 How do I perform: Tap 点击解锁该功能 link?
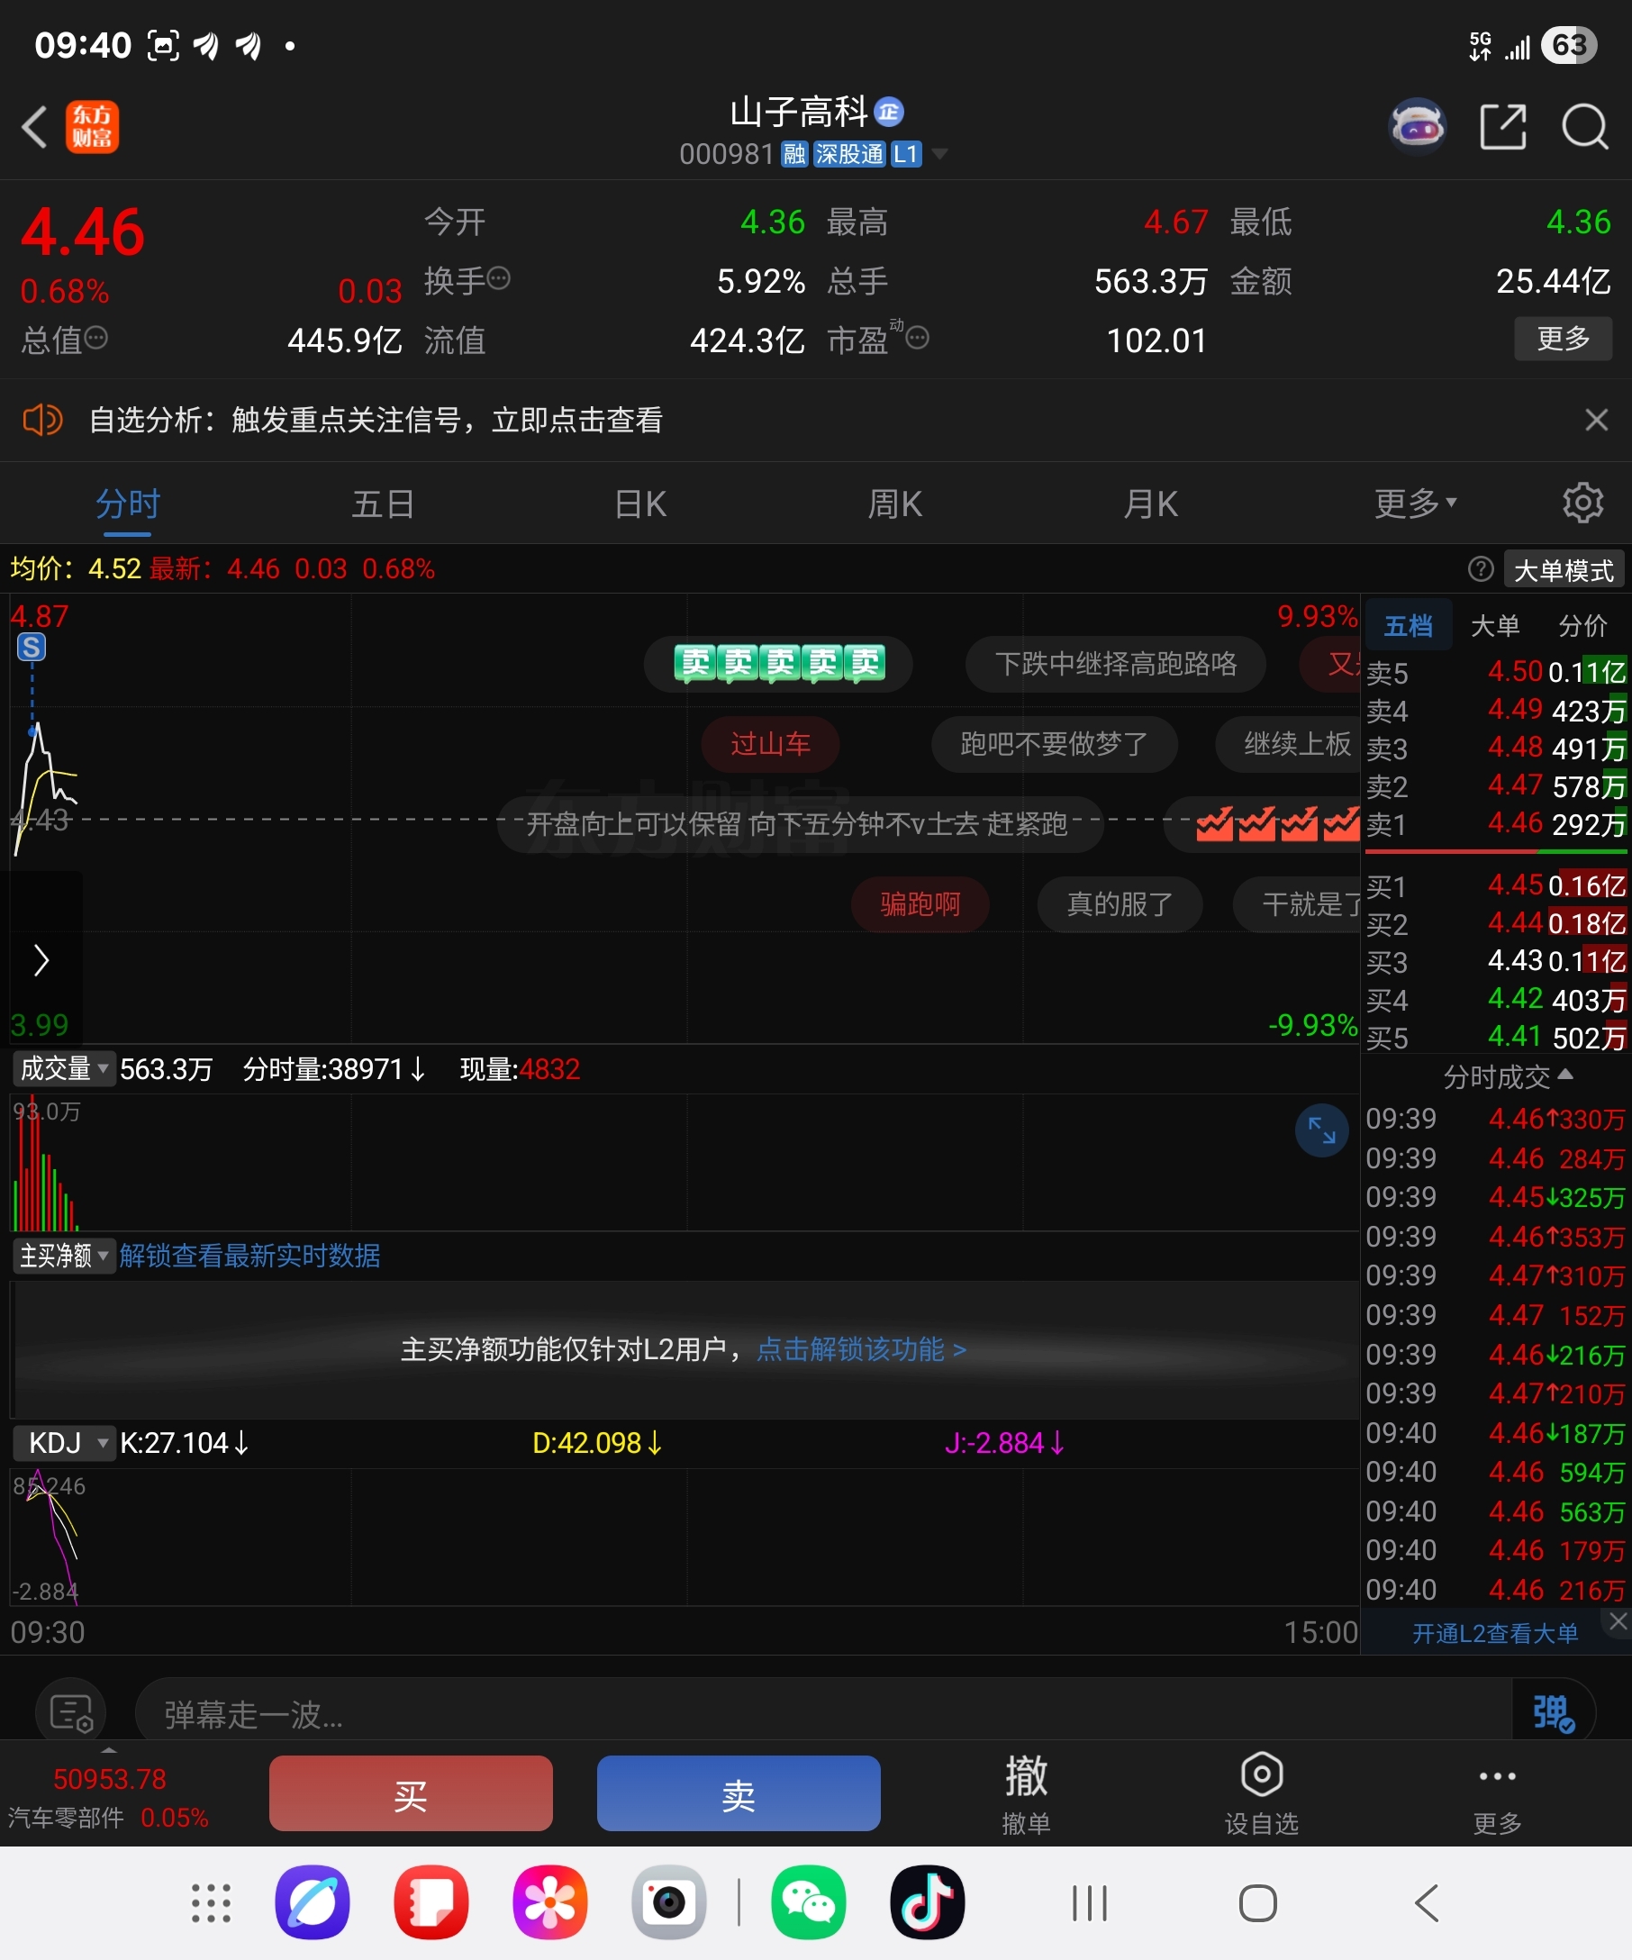[x=860, y=1348]
